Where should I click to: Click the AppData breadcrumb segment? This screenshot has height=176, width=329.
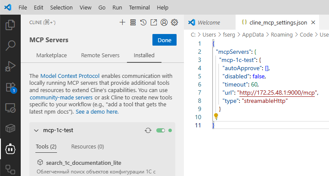[253, 35]
